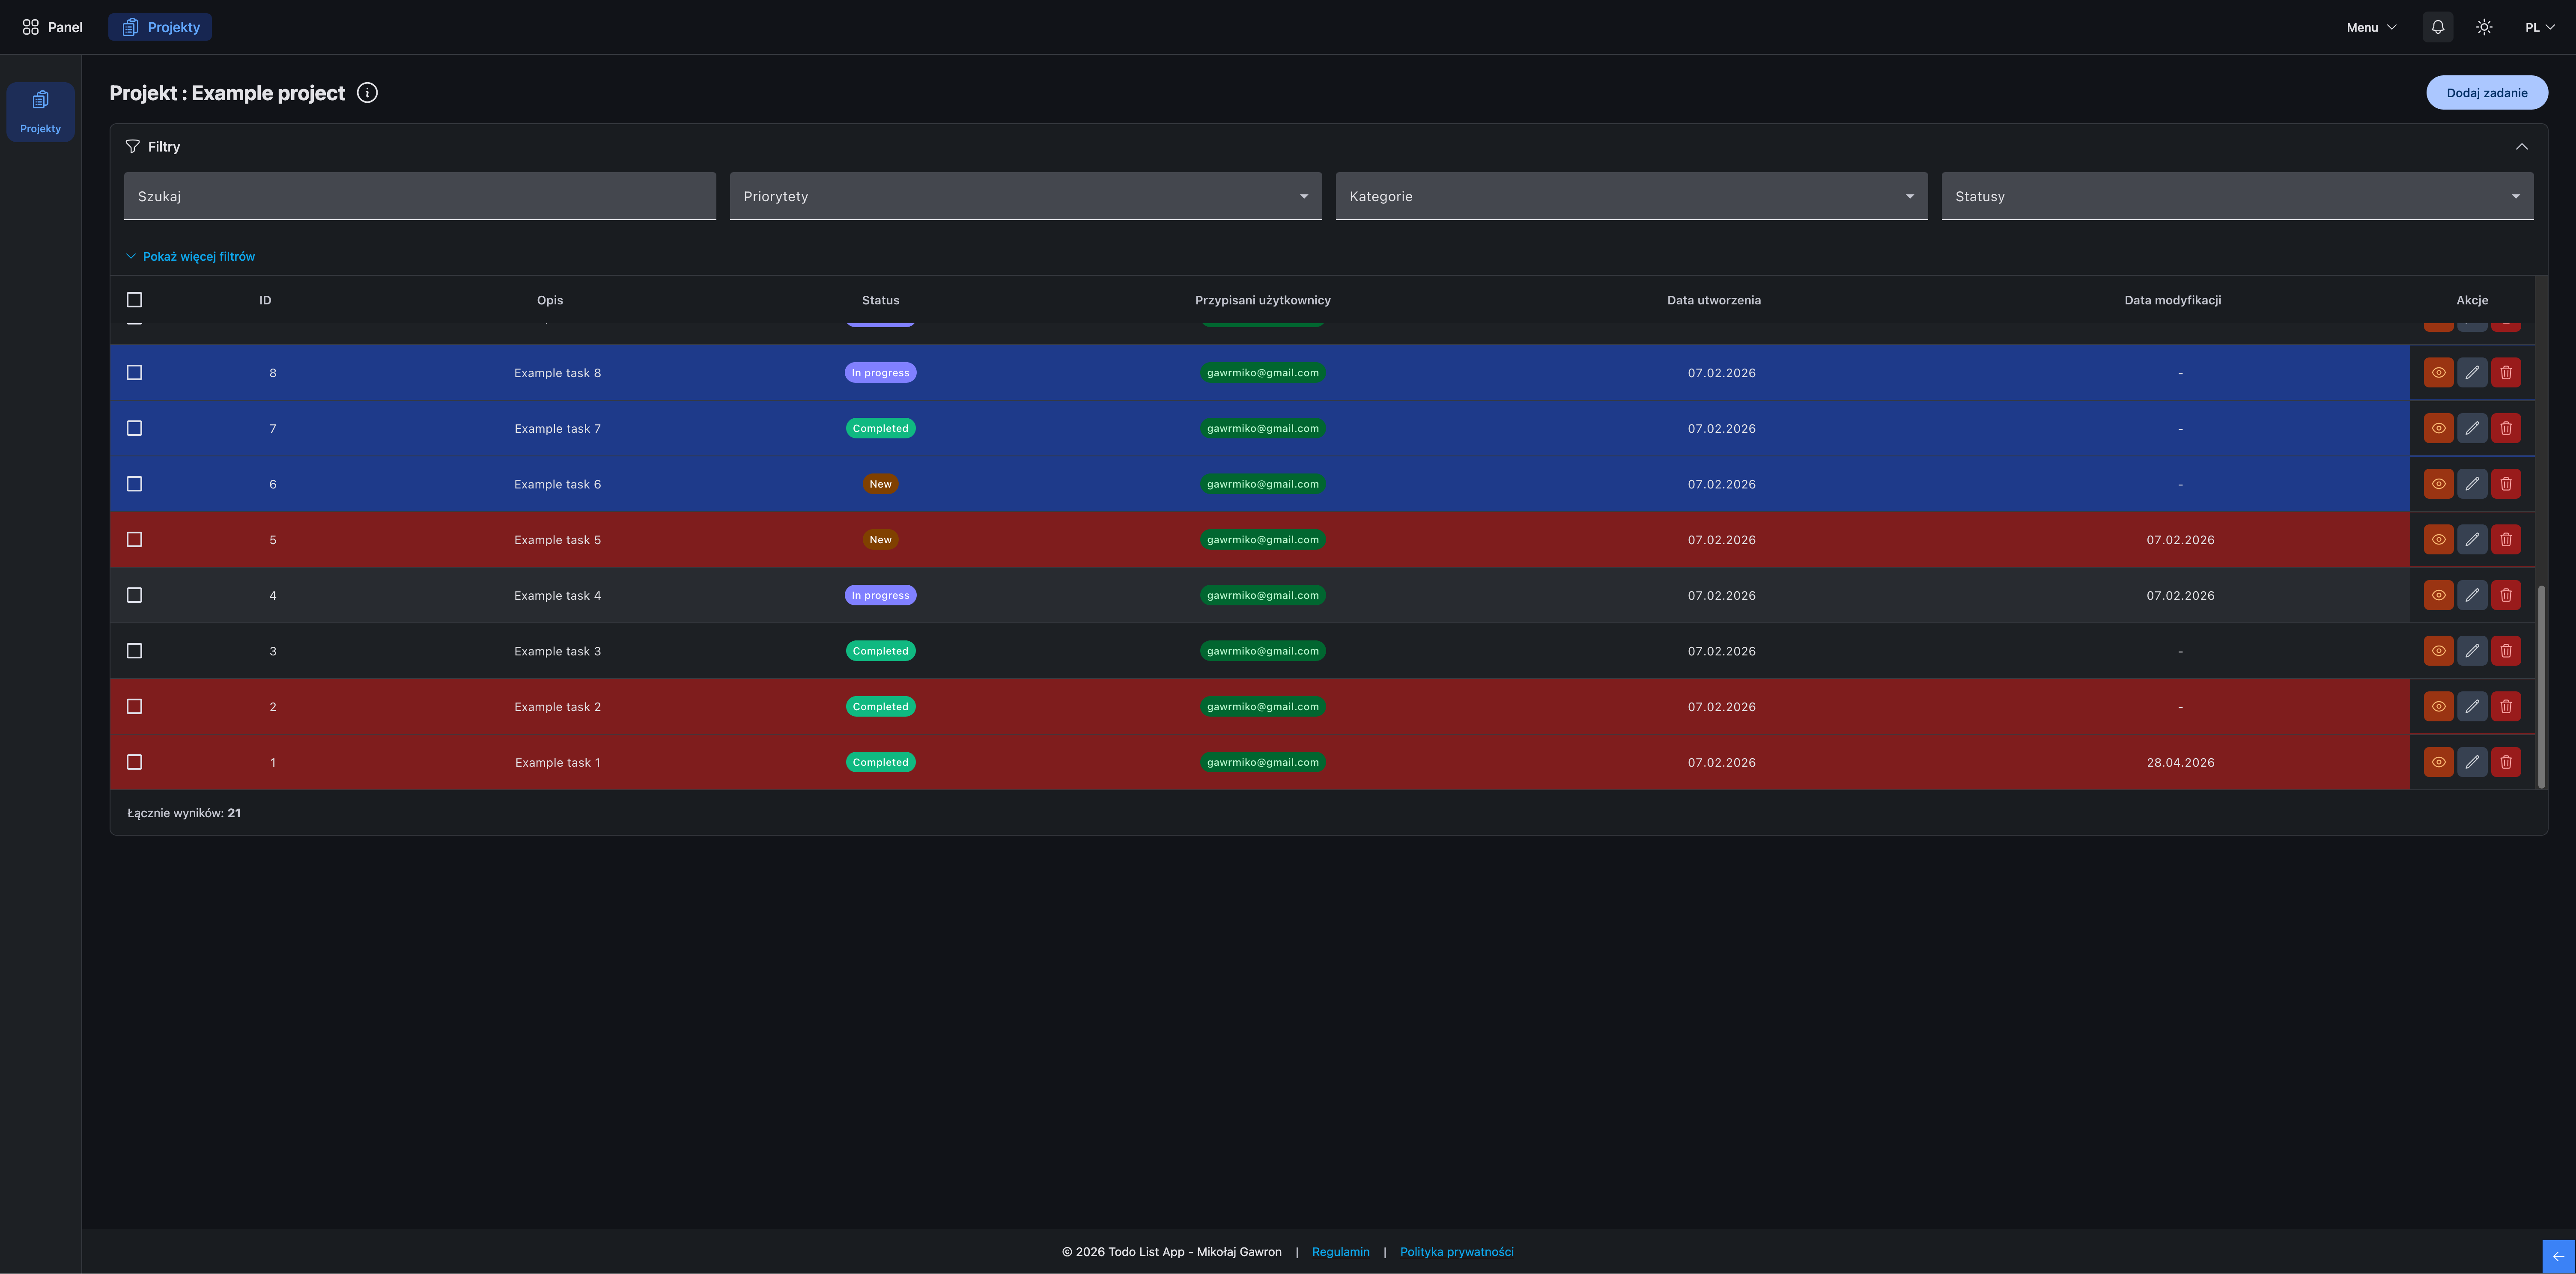Screen dimensions: 2576x1274
Task: Open PL language selector
Action: coord(2539,27)
